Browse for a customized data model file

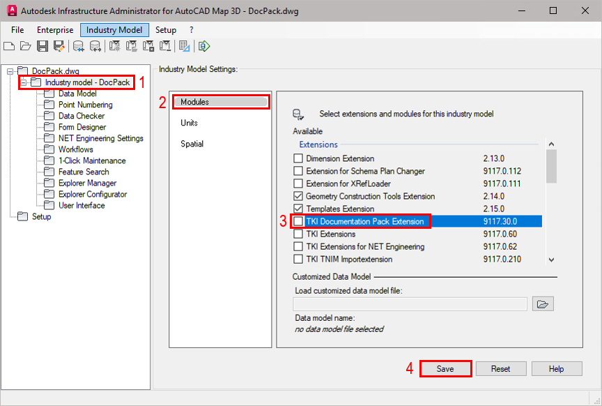click(543, 304)
